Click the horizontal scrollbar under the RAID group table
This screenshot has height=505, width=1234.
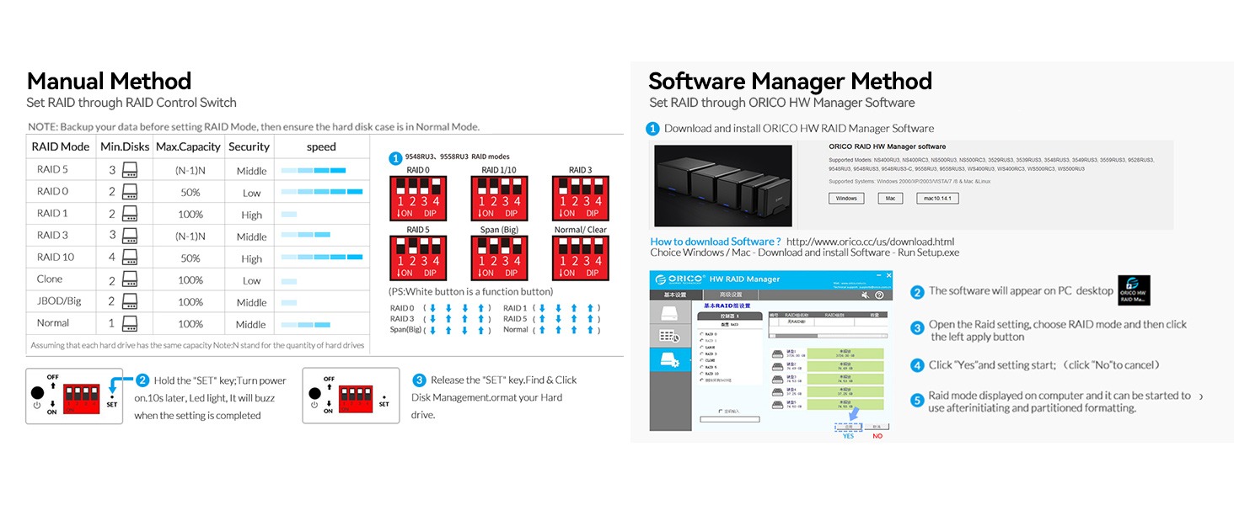pyautogui.click(x=828, y=336)
